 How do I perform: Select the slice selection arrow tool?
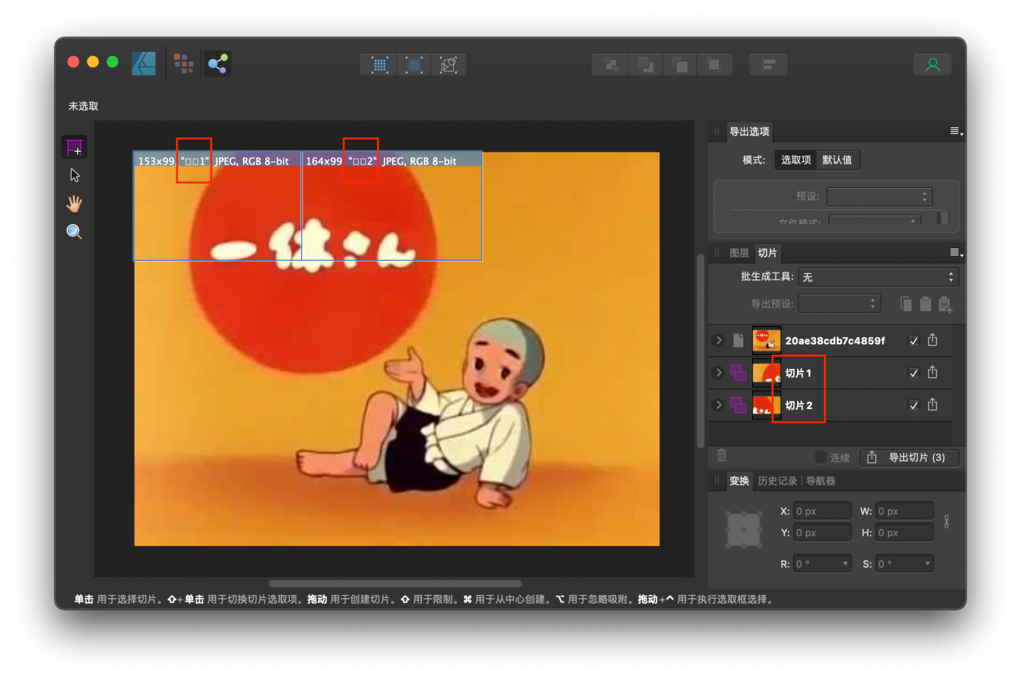[x=74, y=175]
